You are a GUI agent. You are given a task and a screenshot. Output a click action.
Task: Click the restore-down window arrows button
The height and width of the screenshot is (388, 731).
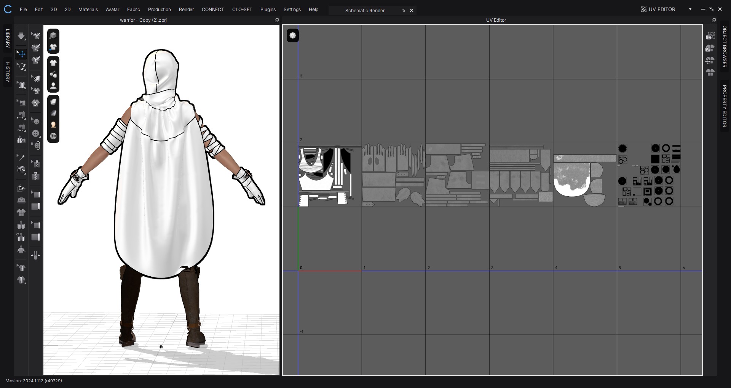(x=711, y=9)
